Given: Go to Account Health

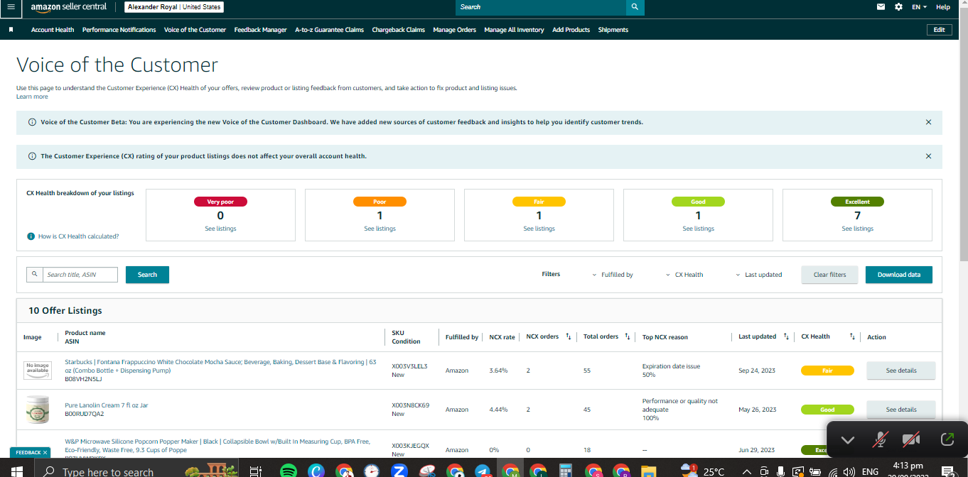Looking at the screenshot, I should pyautogui.click(x=53, y=30).
